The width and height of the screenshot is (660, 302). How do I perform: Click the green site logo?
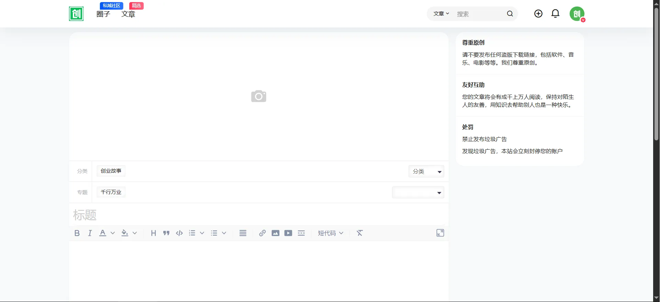[76, 14]
